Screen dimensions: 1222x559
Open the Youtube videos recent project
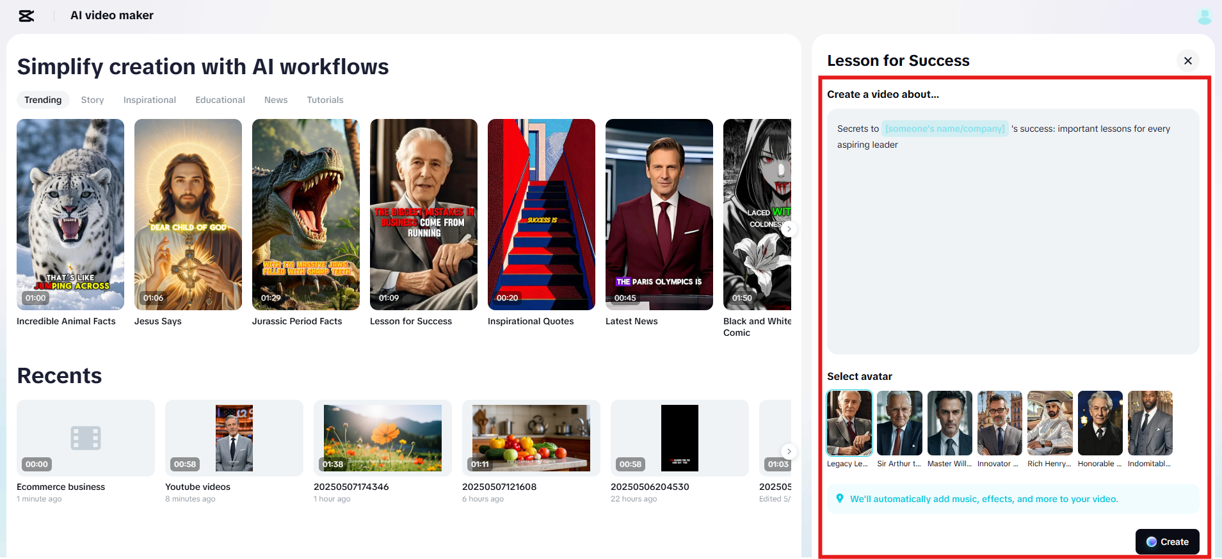coord(234,438)
